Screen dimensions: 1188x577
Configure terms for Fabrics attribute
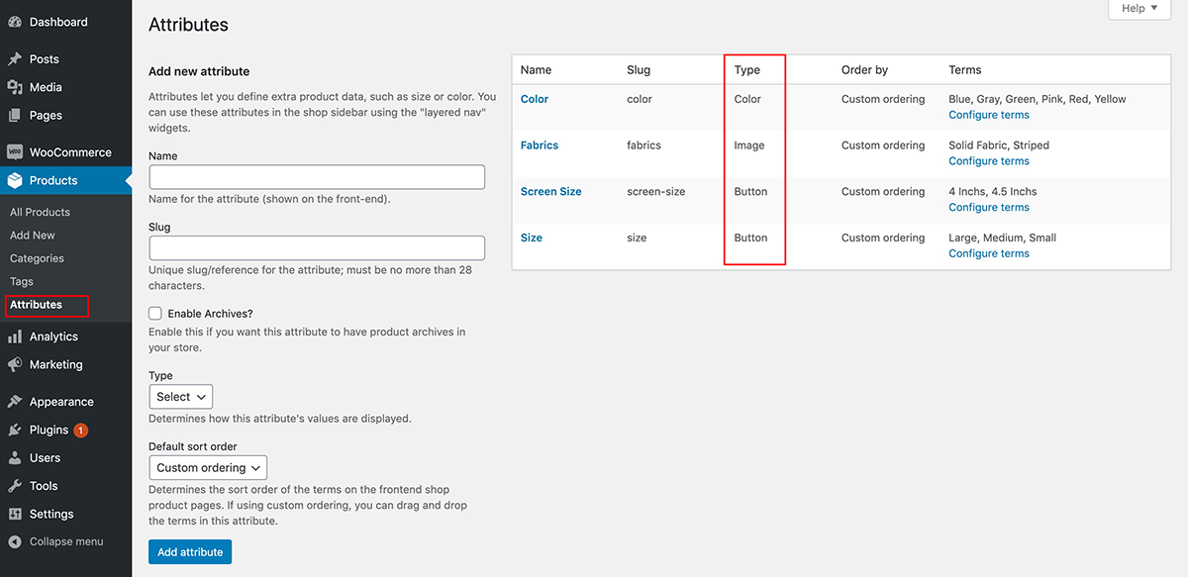(989, 161)
